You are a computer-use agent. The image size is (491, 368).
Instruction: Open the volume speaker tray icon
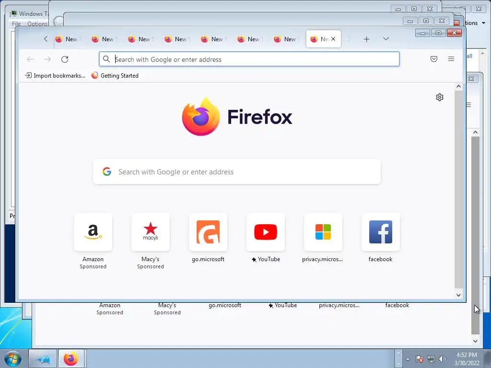442,359
